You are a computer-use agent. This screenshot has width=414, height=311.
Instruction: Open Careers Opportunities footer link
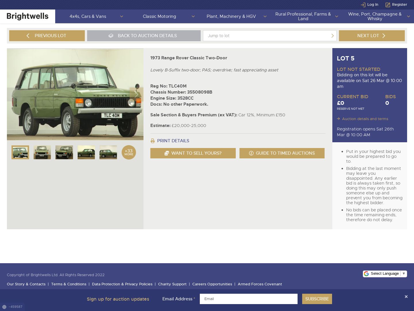212,284
